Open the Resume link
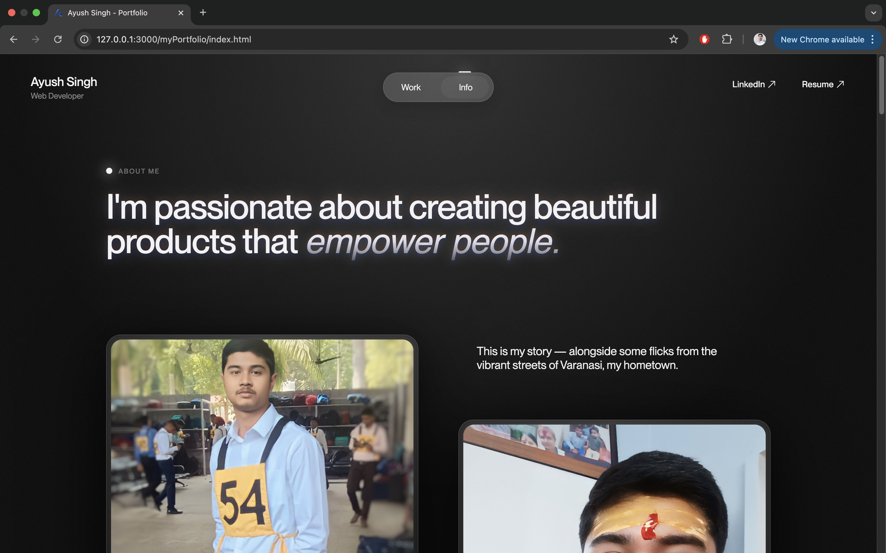This screenshot has width=886, height=553. [823, 84]
